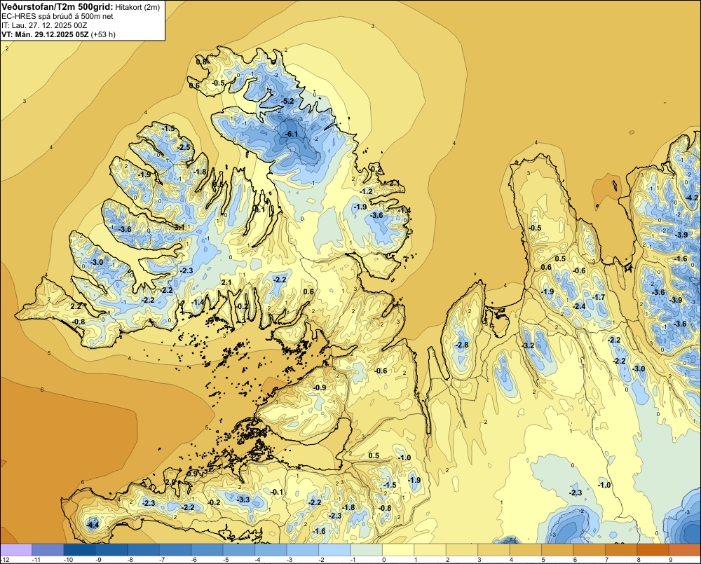The width and height of the screenshot is (701, 564).
Task: Click the -4.4 temperature label
Action: click(93, 525)
